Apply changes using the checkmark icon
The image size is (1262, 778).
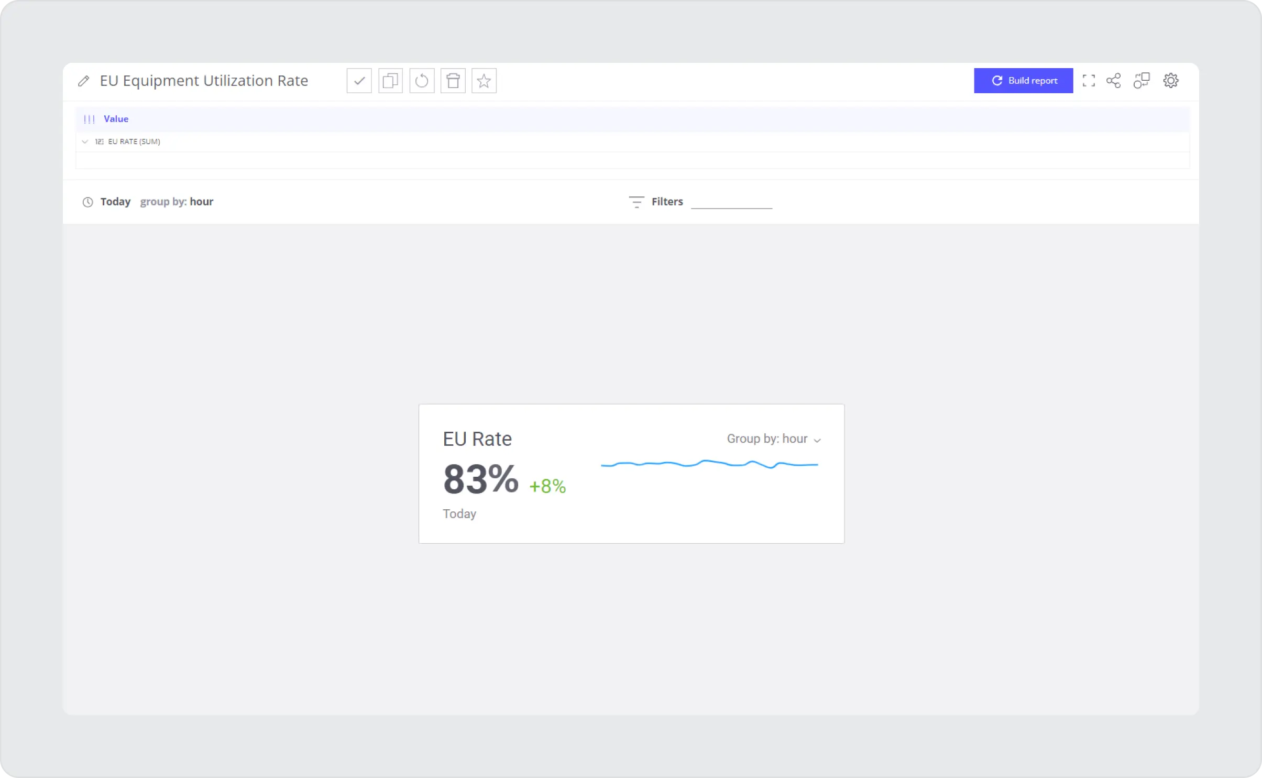tap(358, 81)
